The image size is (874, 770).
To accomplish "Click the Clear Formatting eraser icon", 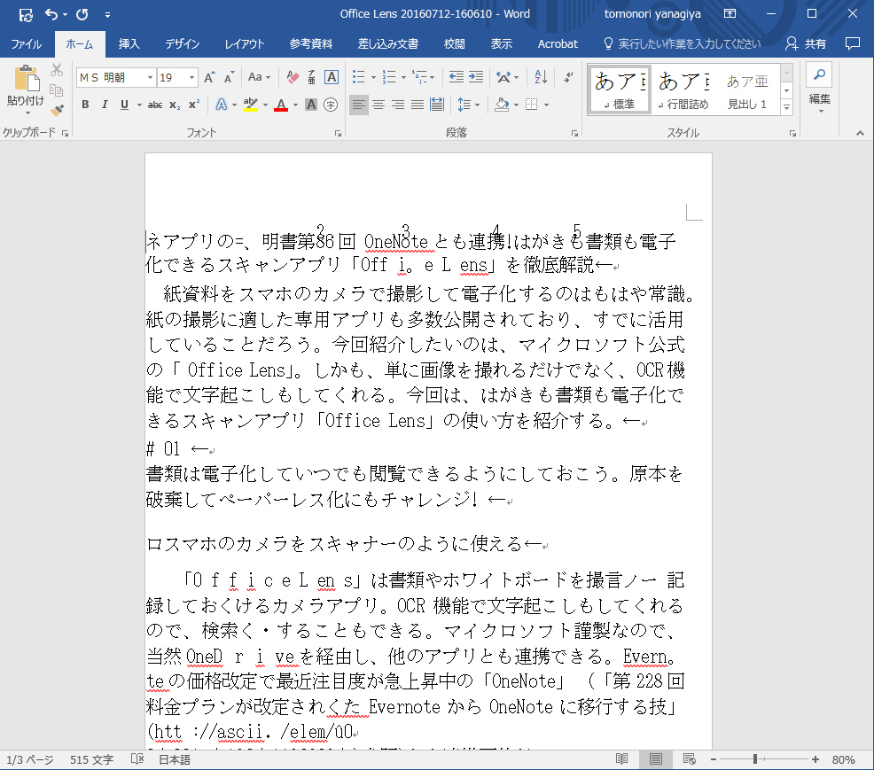I will 293,78.
